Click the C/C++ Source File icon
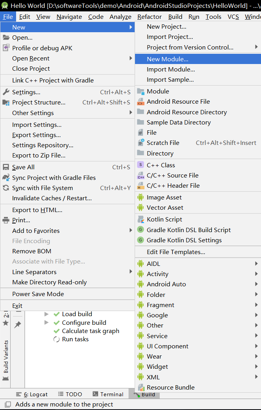Image resolution: width=261 pixels, height=410 pixels. (141, 175)
